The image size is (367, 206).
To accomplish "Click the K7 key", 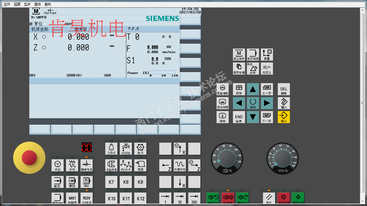I will [x=111, y=182].
